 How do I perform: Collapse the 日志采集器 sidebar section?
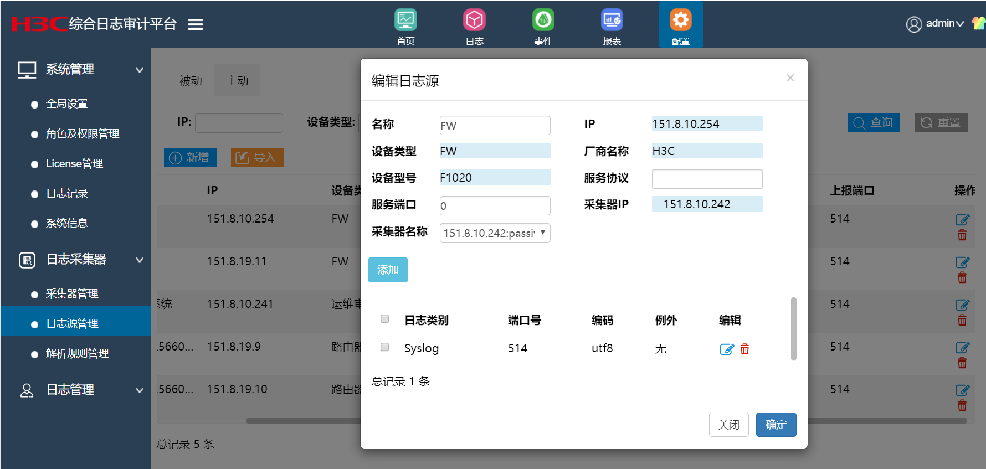[140, 260]
